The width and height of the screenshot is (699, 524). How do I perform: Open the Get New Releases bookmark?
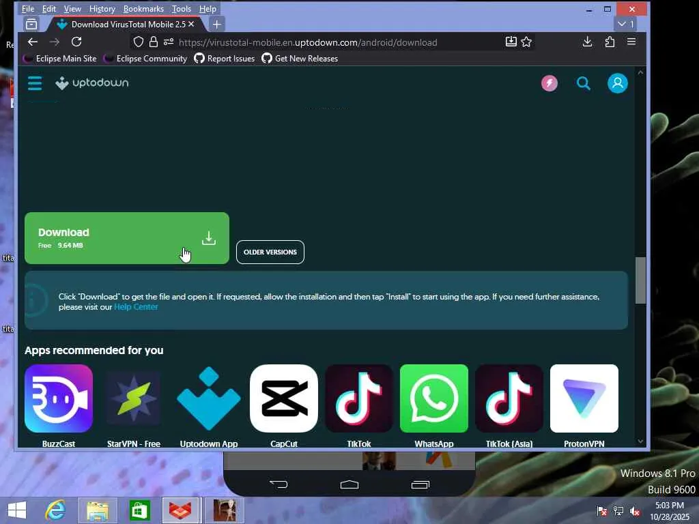pyautogui.click(x=300, y=59)
